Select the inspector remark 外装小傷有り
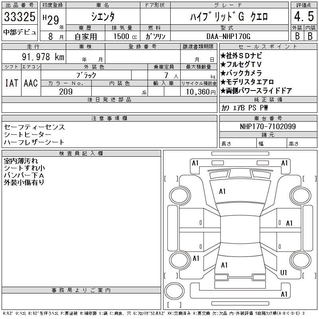The height and width of the screenshot is (319, 319). 24,183
